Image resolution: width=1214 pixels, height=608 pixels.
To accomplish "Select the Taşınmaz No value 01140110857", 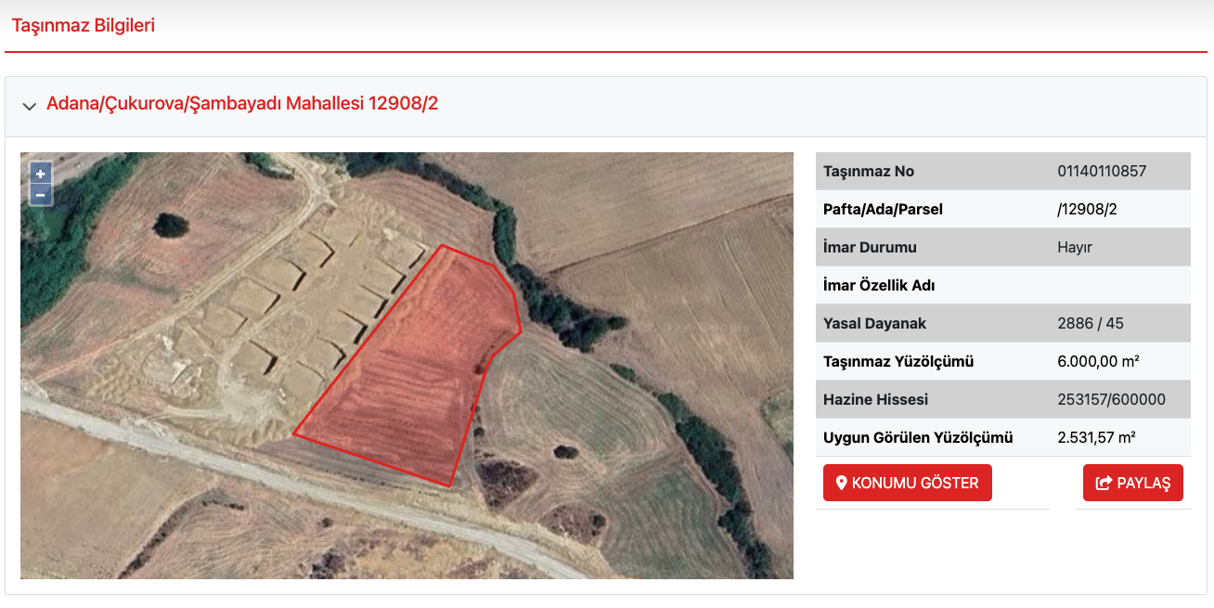I will (x=1102, y=171).
